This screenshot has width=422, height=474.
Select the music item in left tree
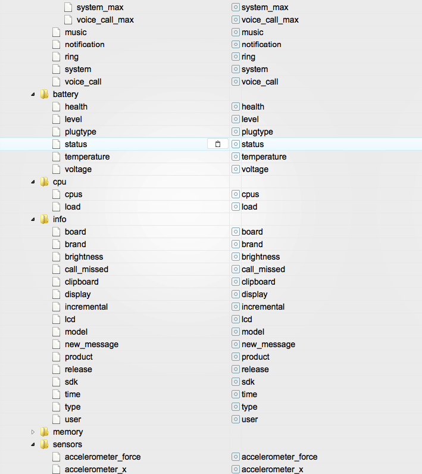click(x=76, y=32)
